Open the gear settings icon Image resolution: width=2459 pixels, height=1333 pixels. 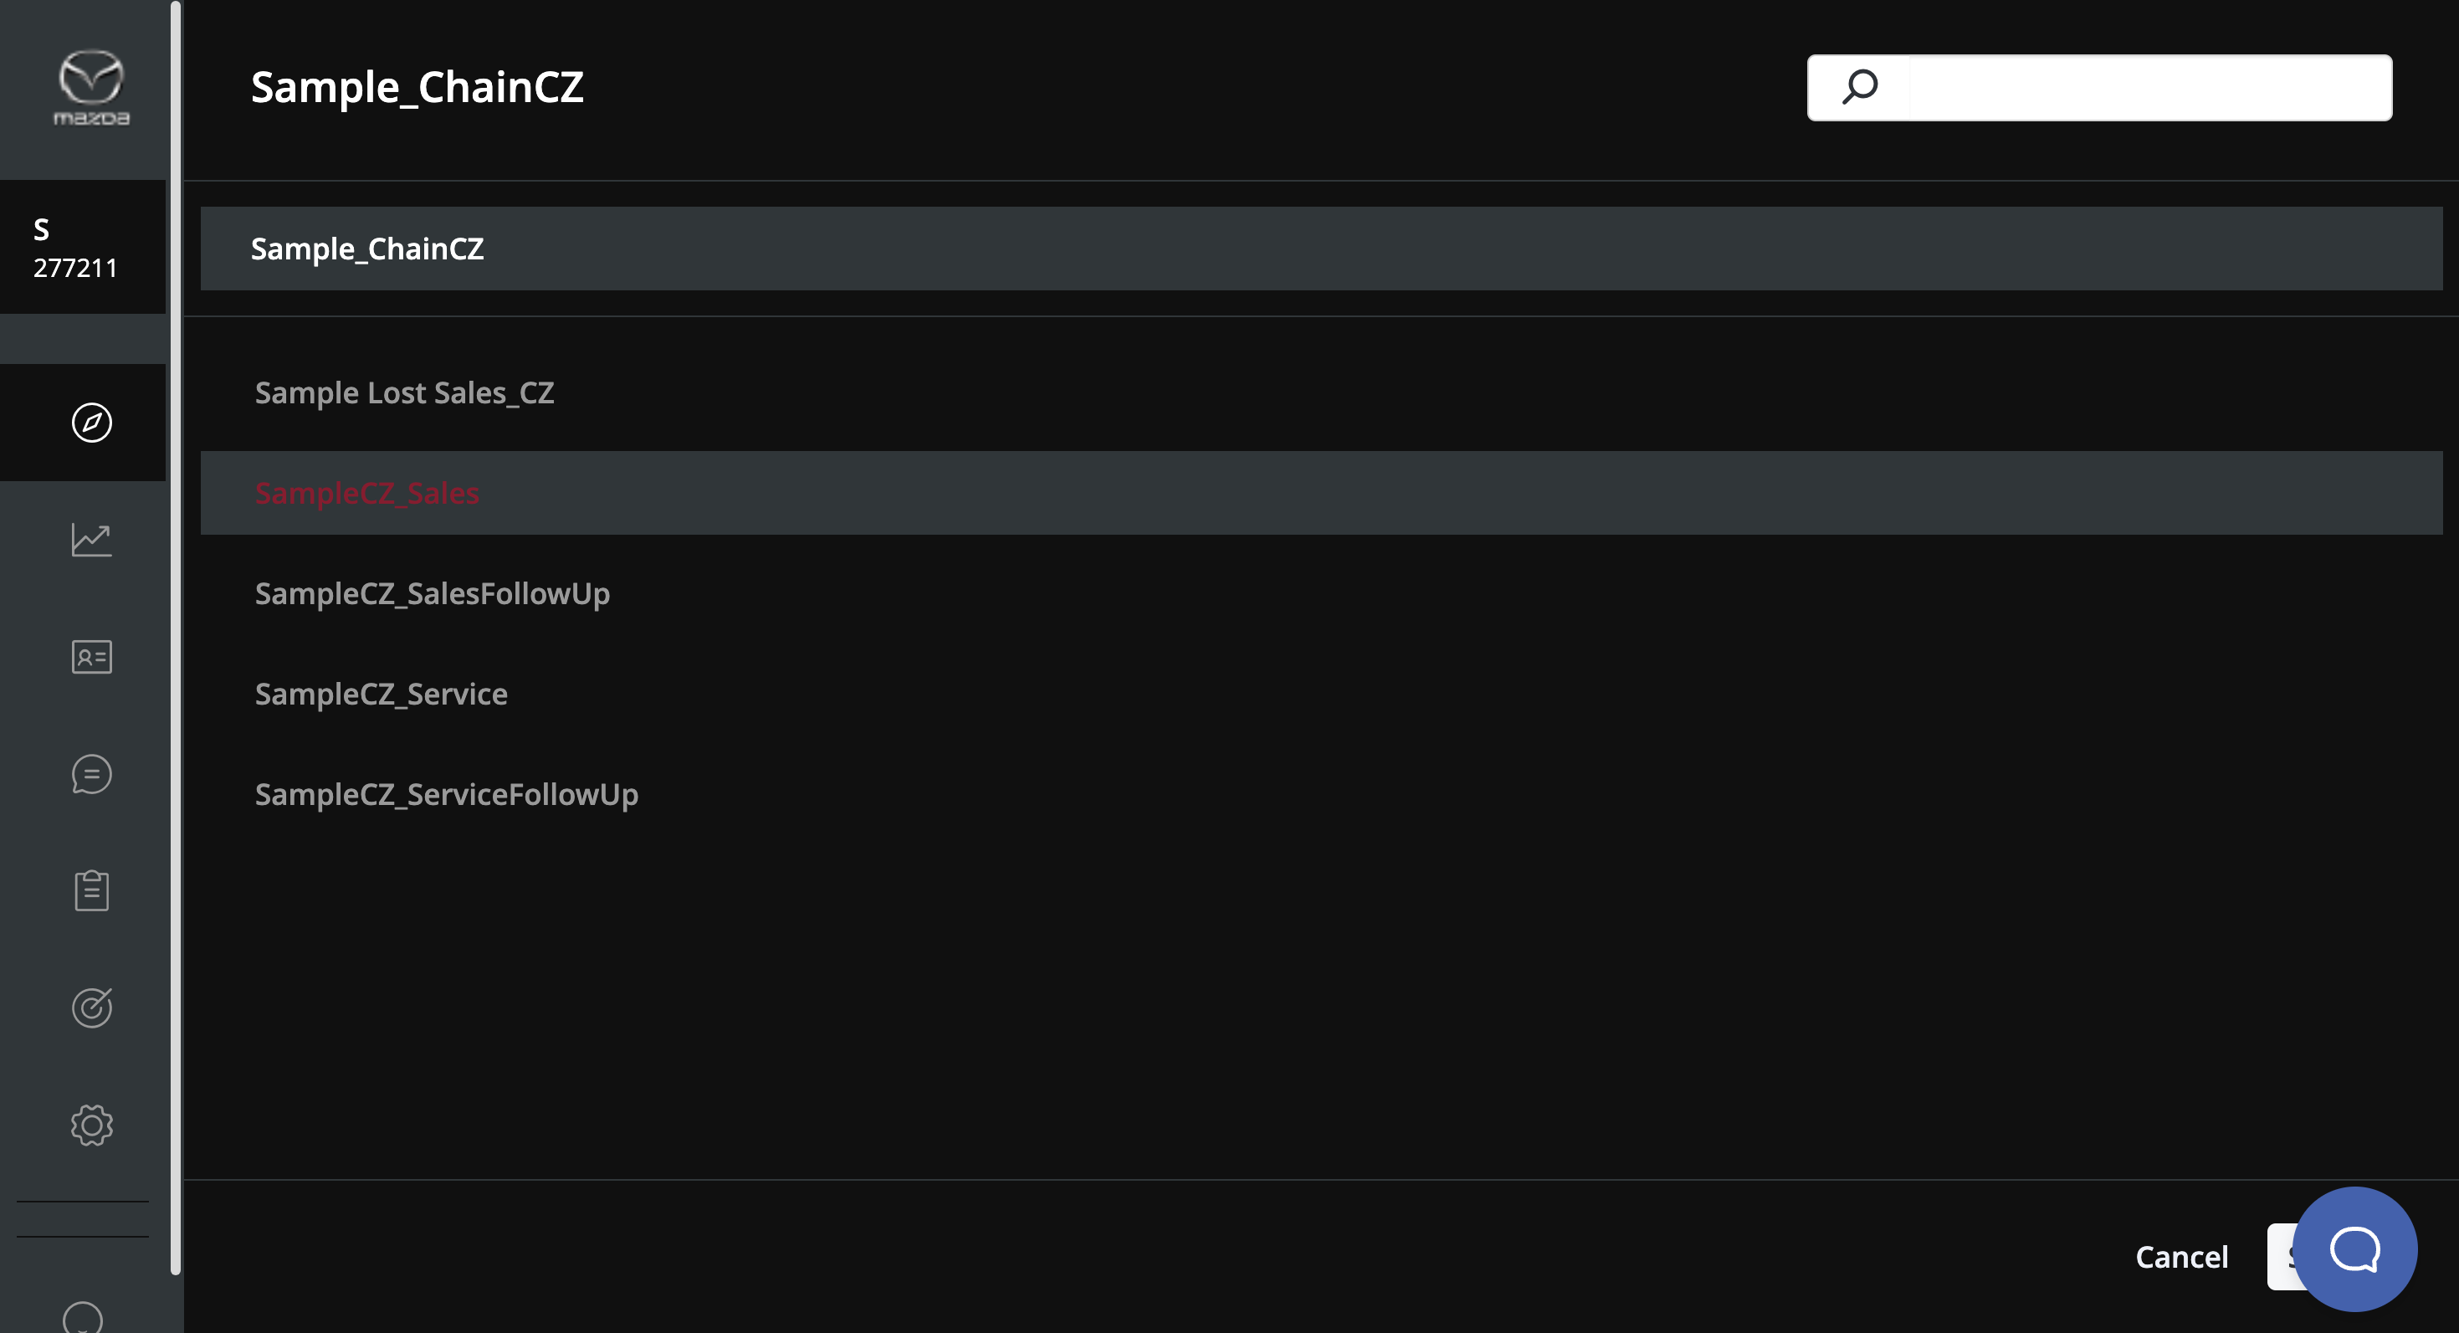point(92,1125)
